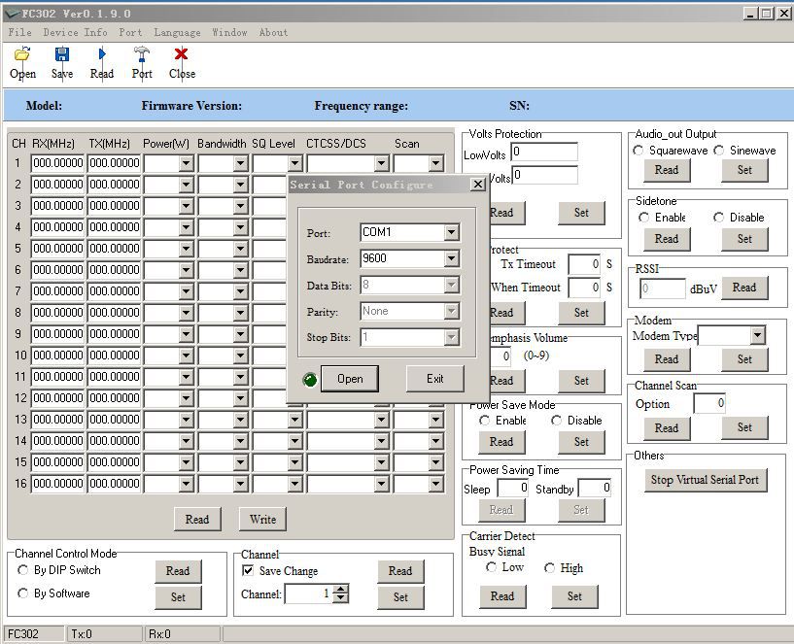
Task: Open the Device Info menu
Action: [x=75, y=32]
